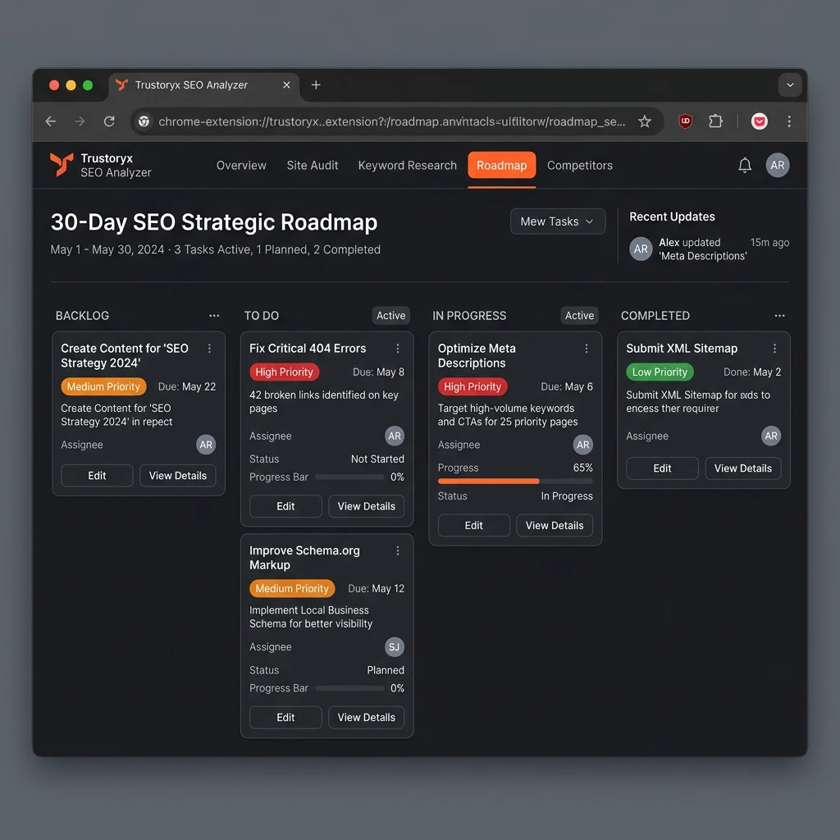Viewport: 840px width, 840px height.
Task: Click the 'Planned' status value
Action: coord(386,670)
